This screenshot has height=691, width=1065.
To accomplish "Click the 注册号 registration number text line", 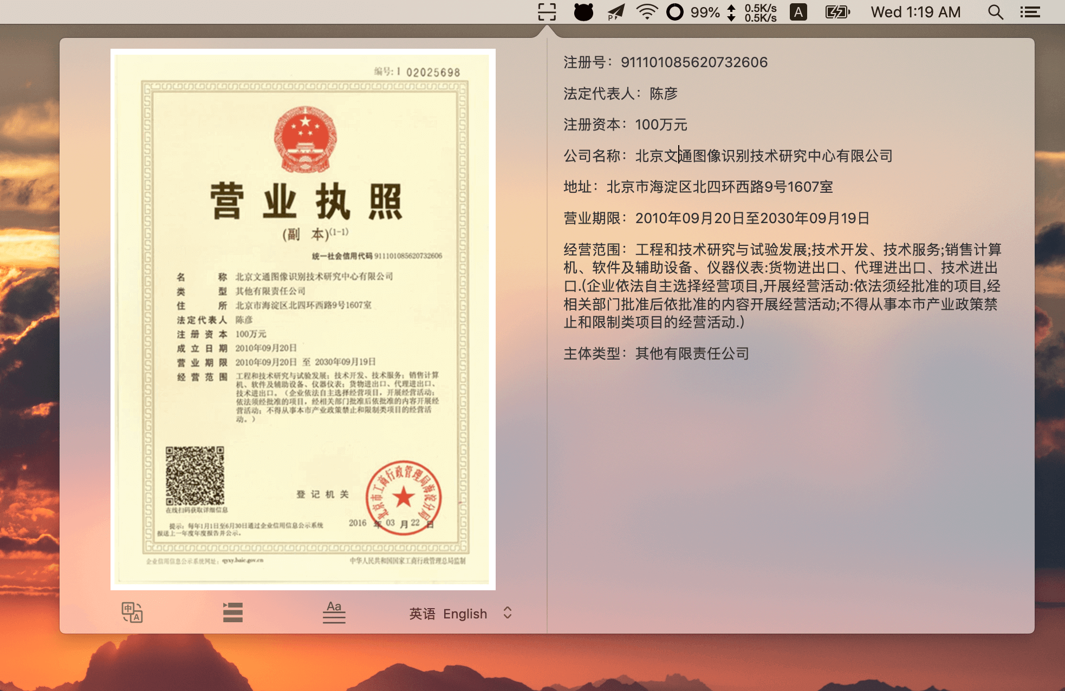I will coord(665,62).
